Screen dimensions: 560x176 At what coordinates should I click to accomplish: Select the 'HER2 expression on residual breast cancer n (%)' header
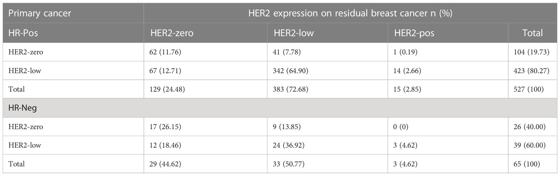351,13
